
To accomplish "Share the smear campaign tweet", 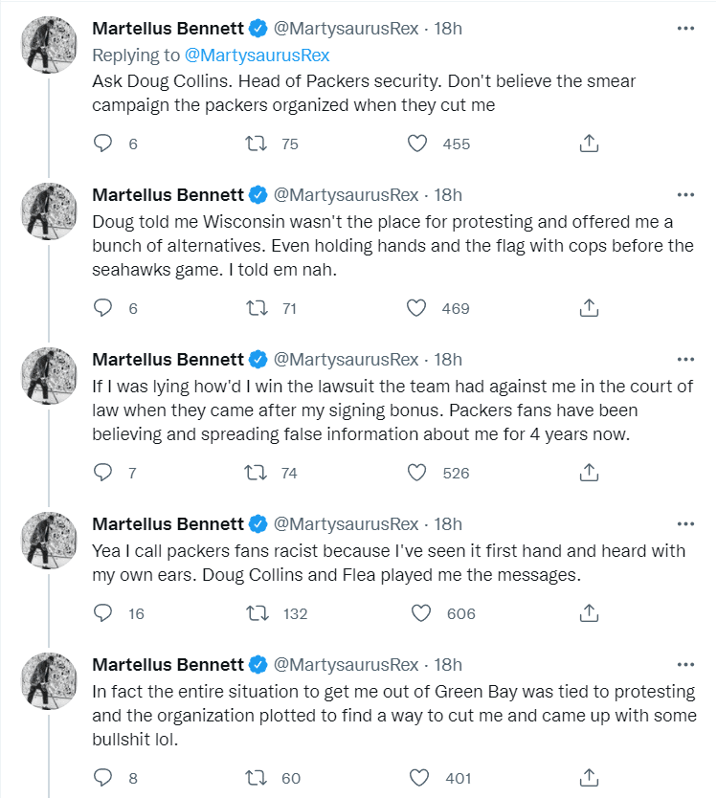I will [590, 144].
